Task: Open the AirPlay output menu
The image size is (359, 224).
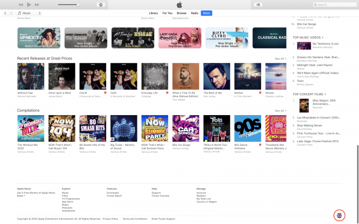Action: (101, 5)
